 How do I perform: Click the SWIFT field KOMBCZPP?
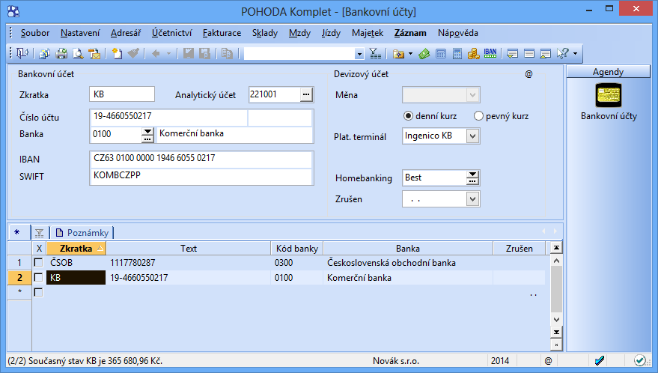pyautogui.click(x=201, y=176)
